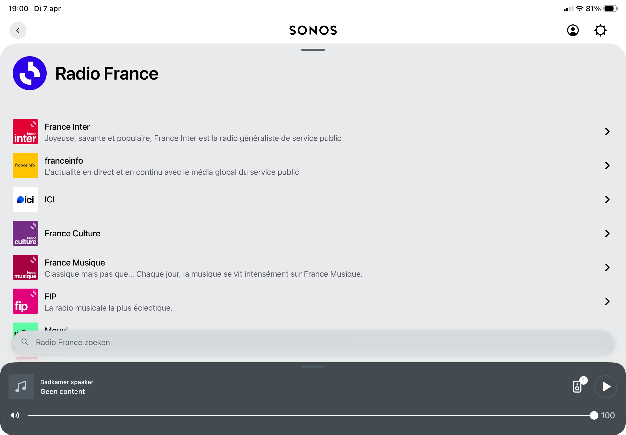Viewport: 626px width, 435px height.
Task: Expand the ICI row chevron
Action: tap(607, 199)
